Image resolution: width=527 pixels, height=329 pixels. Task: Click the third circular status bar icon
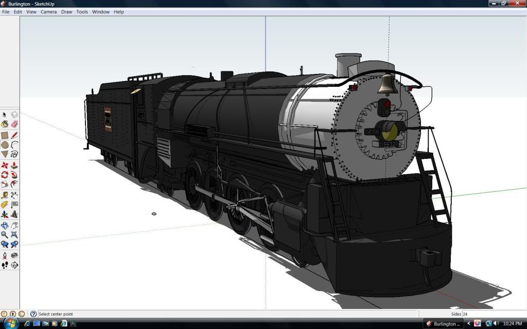(x=22, y=314)
